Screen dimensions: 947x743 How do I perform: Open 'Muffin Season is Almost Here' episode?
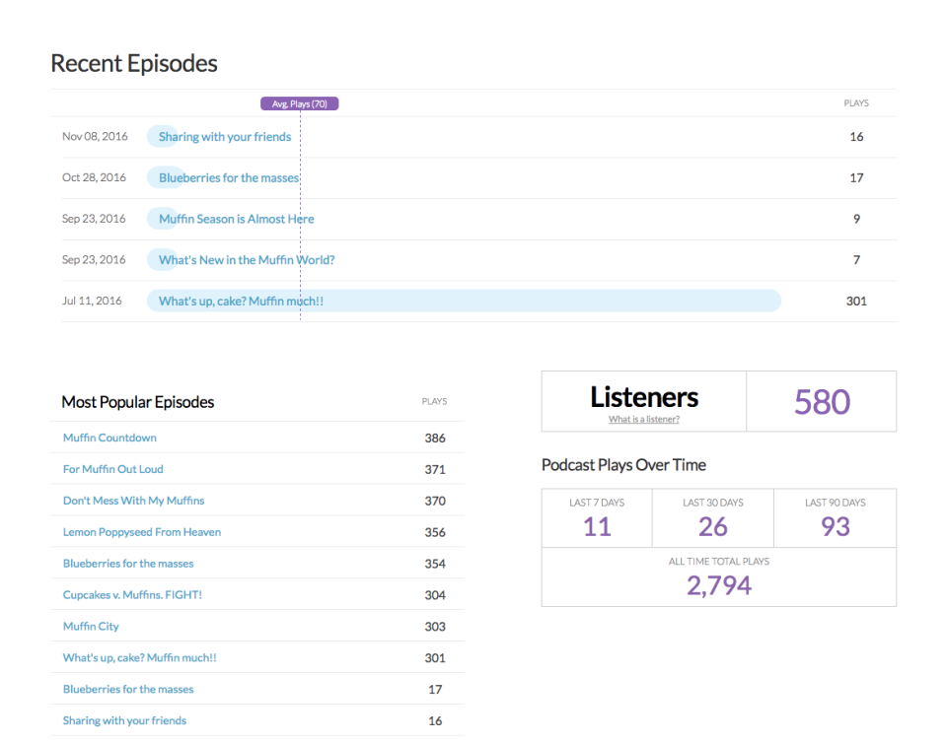(236, 219)
